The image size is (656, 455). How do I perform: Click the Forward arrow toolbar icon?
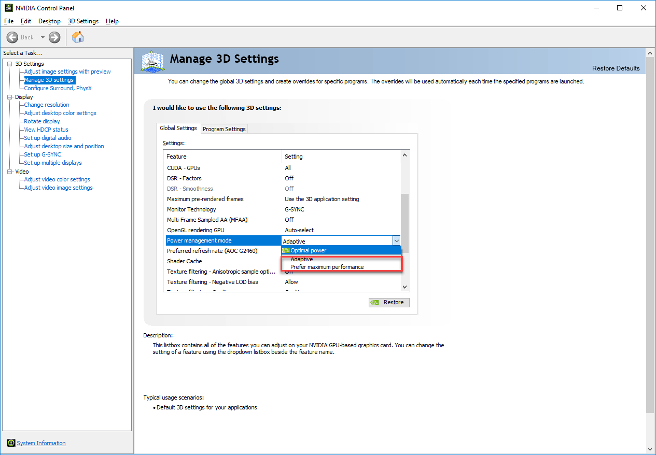[54, 37]
